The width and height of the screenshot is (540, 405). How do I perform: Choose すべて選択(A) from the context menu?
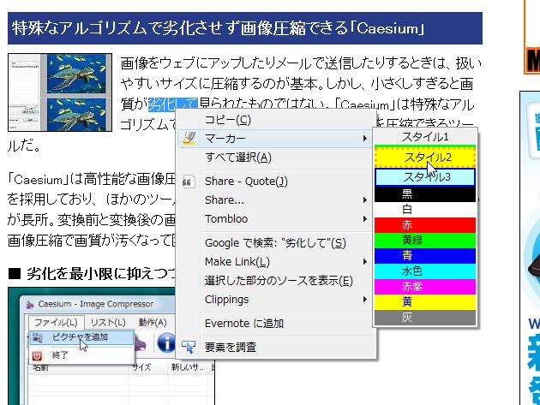tap(275, 158)
